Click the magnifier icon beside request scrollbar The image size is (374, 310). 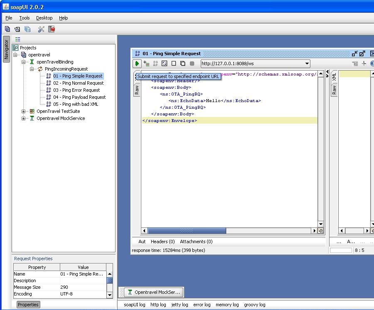(321, 231)
